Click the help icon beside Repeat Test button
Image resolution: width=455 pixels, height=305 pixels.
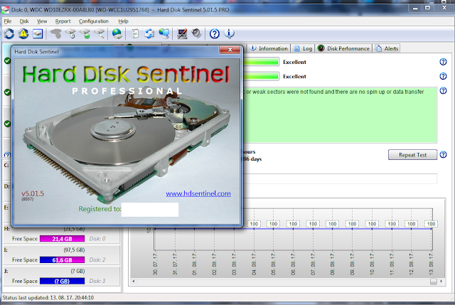tap(443, 155)
